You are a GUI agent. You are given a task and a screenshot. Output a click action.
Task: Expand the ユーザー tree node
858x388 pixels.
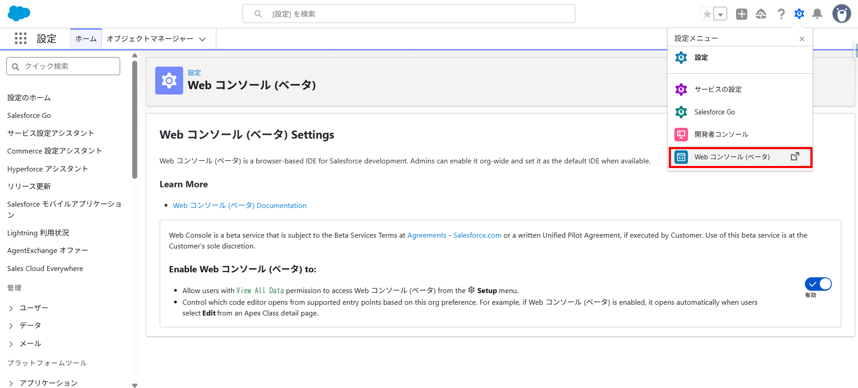click(x=11, y=308)
